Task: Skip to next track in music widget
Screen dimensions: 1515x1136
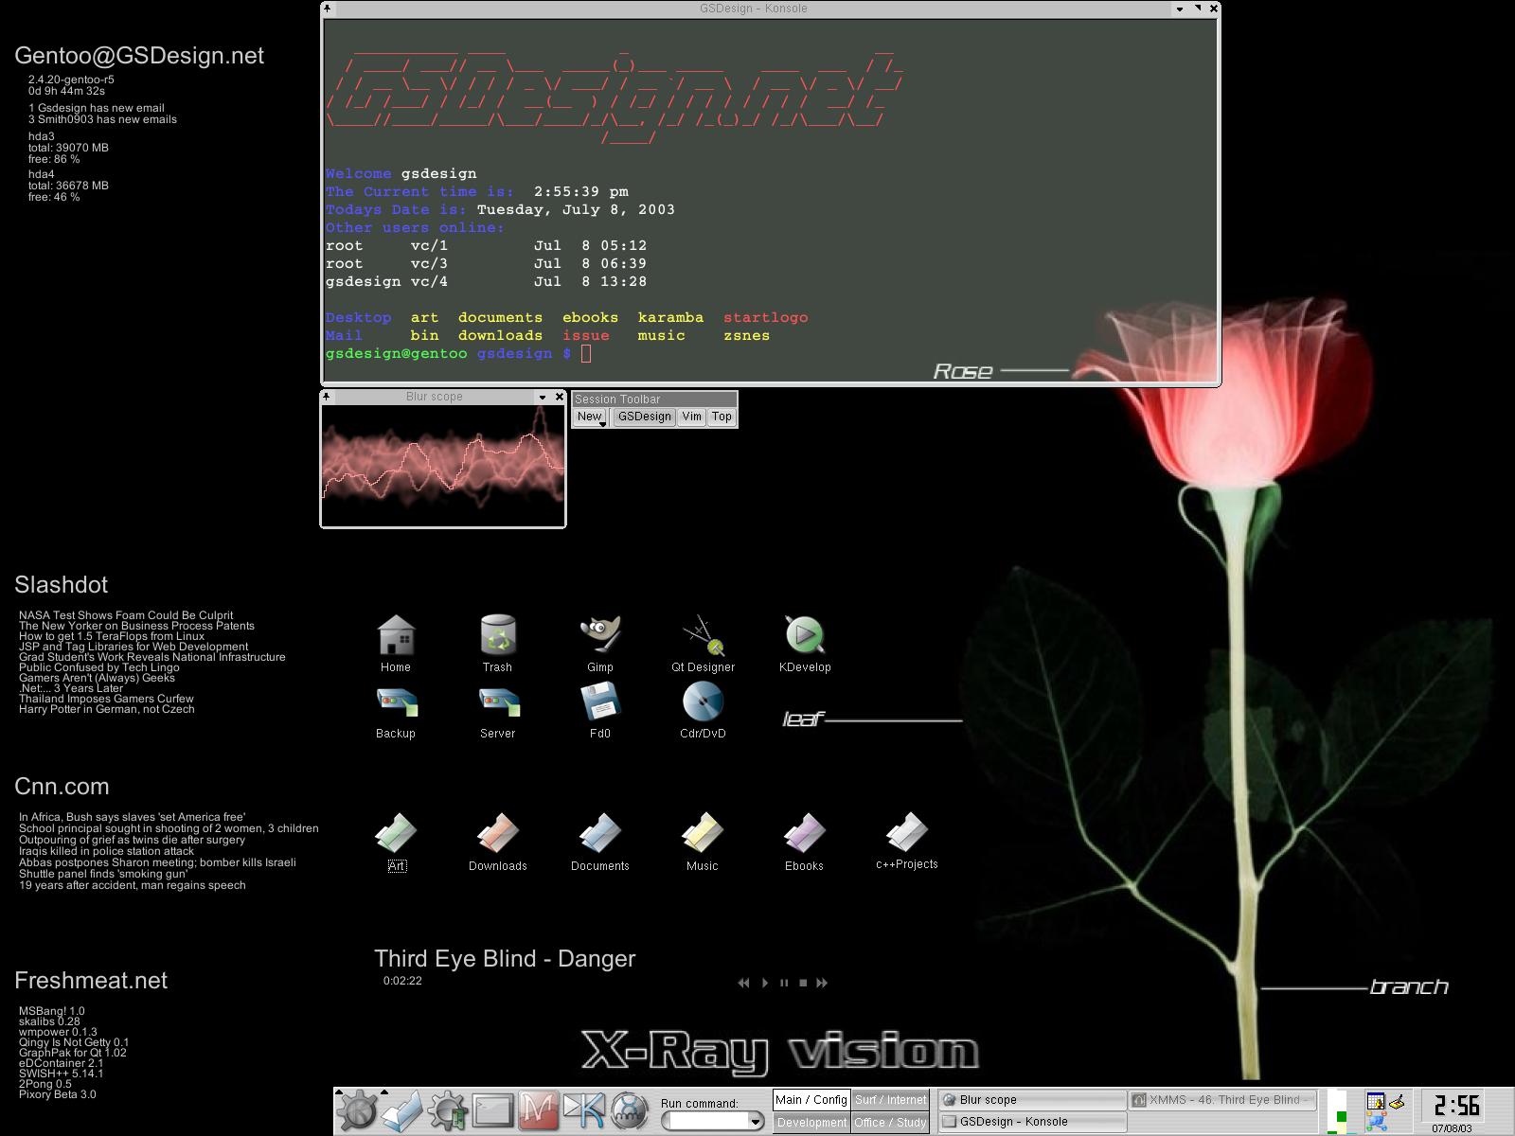Action: [x=822, y=983]
